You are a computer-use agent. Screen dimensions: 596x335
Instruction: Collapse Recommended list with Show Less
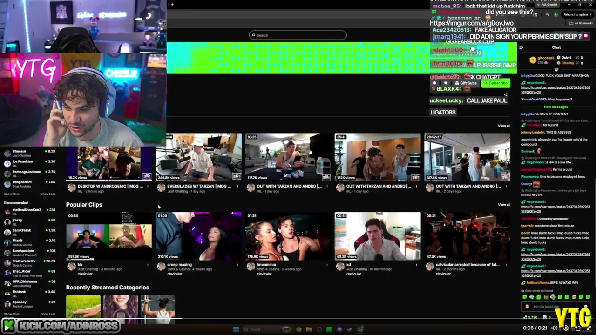48,314
